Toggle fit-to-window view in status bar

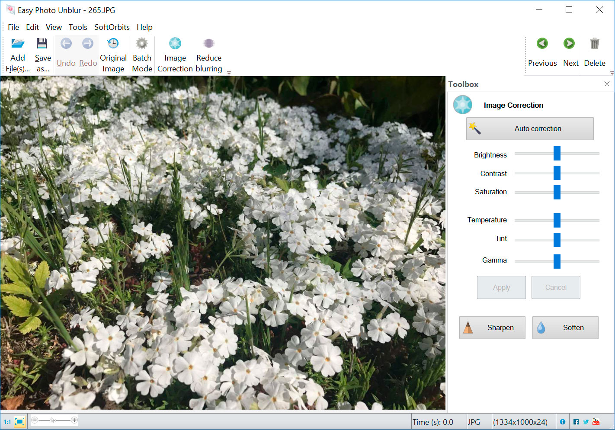pos(19,421)
